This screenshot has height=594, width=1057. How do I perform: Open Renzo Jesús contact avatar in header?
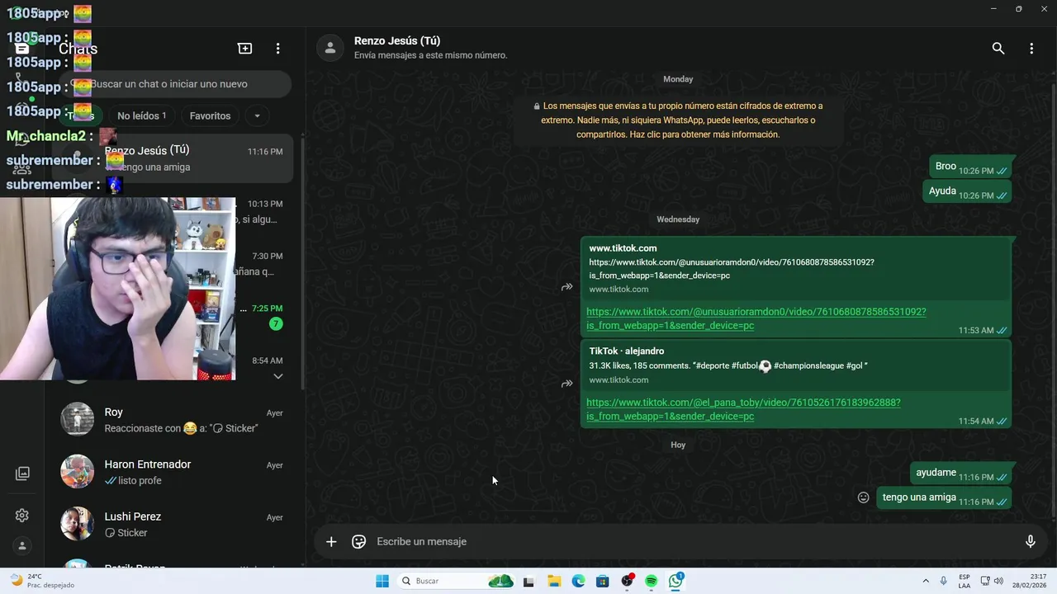[x=330, y=48]
